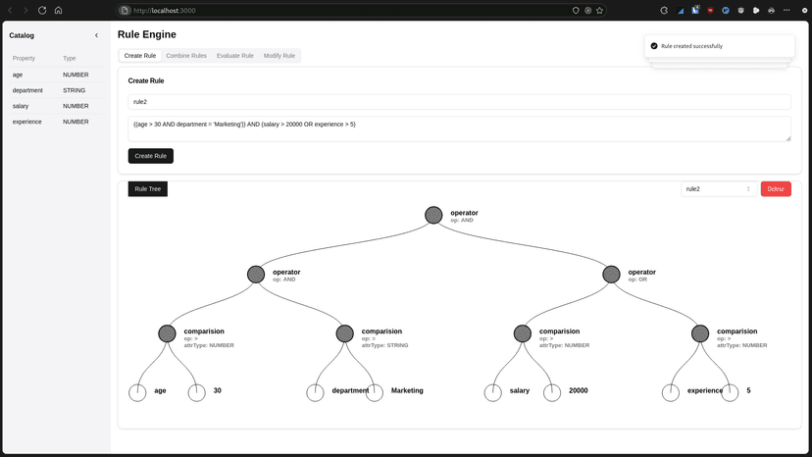Click the shield icon in address bar
Viewport: 812px width, 457px height.
tap(576, 11)
